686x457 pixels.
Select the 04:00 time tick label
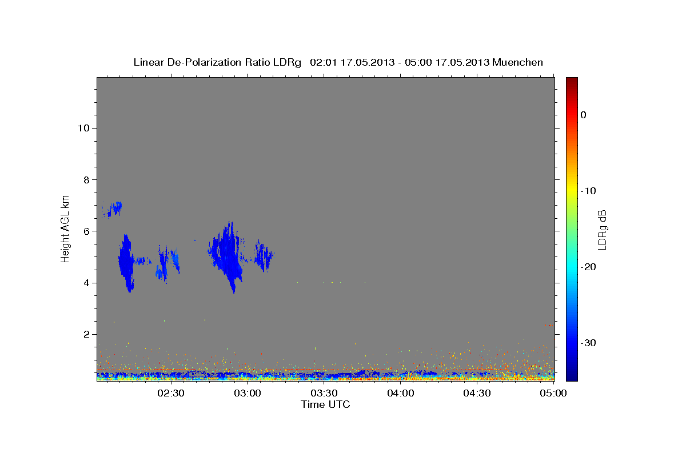tap(401, 394)
